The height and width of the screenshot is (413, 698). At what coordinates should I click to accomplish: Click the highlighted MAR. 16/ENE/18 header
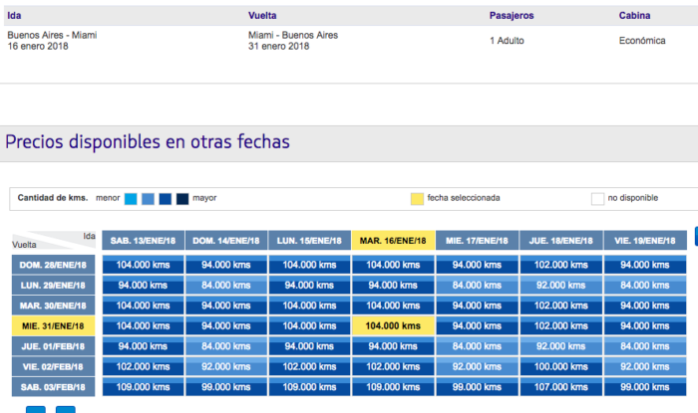[392, 241]
